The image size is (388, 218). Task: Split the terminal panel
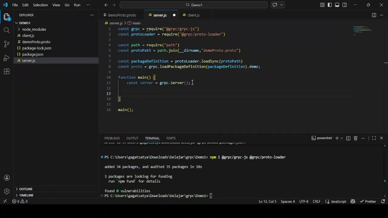click(348, 138)
